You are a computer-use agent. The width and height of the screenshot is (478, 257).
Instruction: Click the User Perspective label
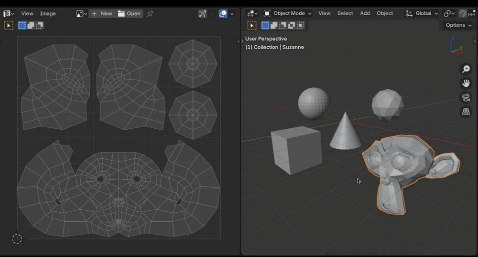click(266, 39)
